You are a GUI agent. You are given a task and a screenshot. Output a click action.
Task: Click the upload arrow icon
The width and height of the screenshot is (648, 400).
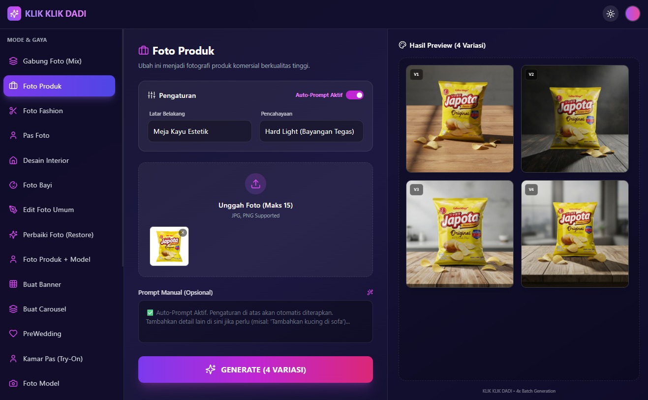tap(255, 184)
